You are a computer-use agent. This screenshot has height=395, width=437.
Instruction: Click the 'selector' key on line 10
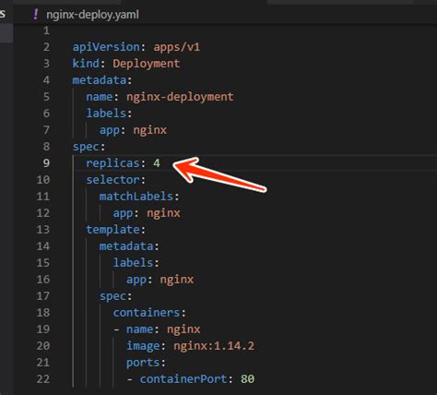[112, 180]
